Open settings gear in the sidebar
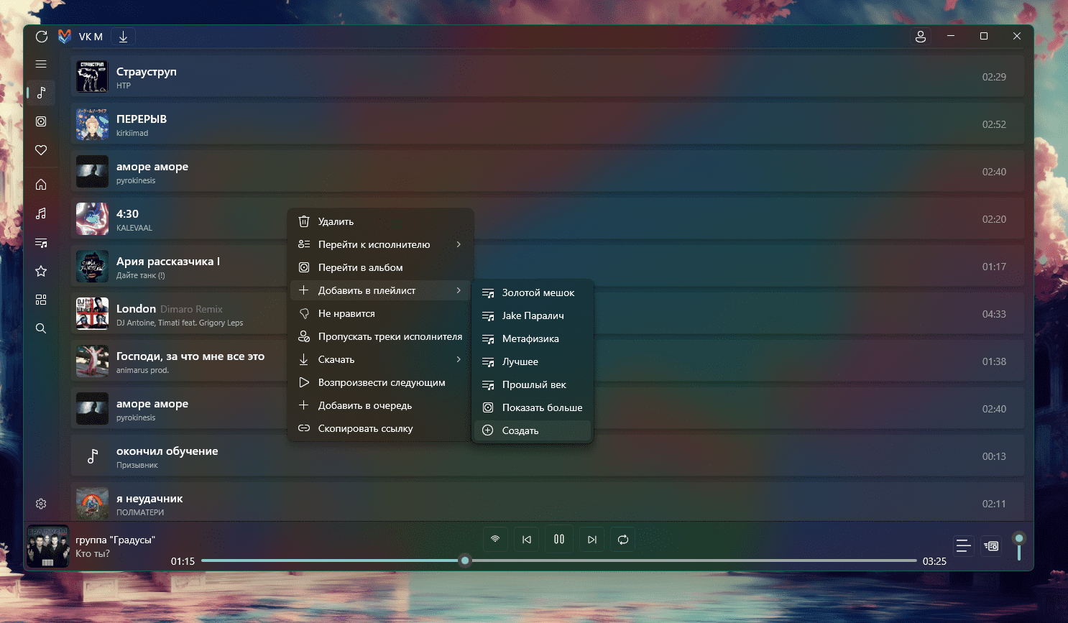 click(x=41, y=504)
